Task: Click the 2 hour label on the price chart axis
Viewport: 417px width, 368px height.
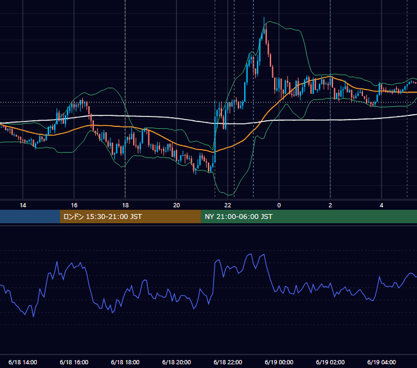Action: point(331,205)
